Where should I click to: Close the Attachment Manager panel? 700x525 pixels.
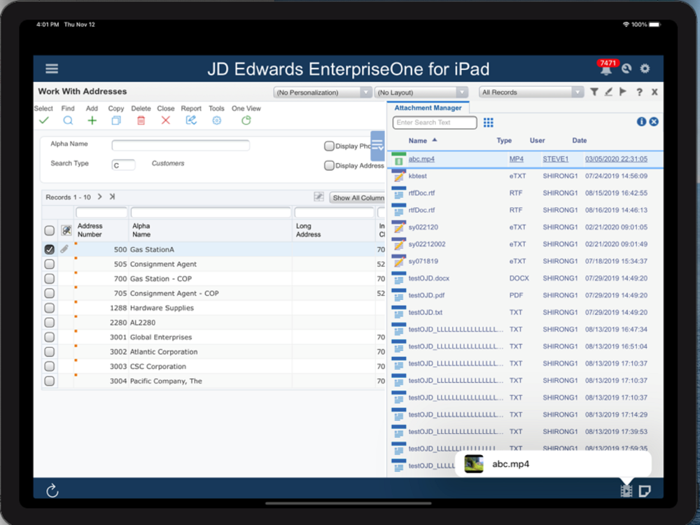click(x=654, y=121)
